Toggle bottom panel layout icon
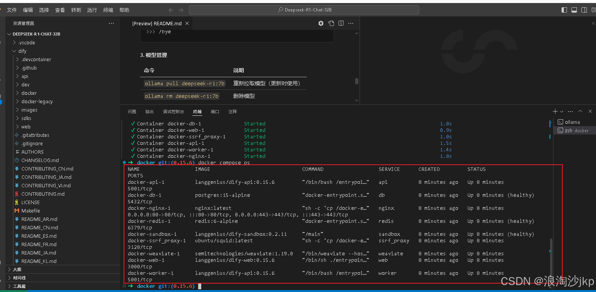Image resolution: width=596 pixels, height=292 pixels. [574, 10]
